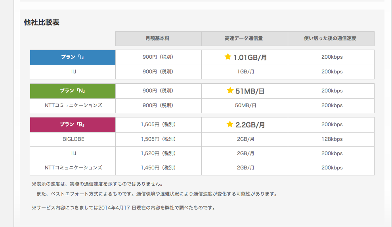Click the 50MB/日 data cell
392x227 pixels.
[245, 106]
